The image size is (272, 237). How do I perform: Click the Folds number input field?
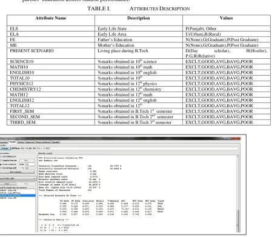(x=30, y=164)
